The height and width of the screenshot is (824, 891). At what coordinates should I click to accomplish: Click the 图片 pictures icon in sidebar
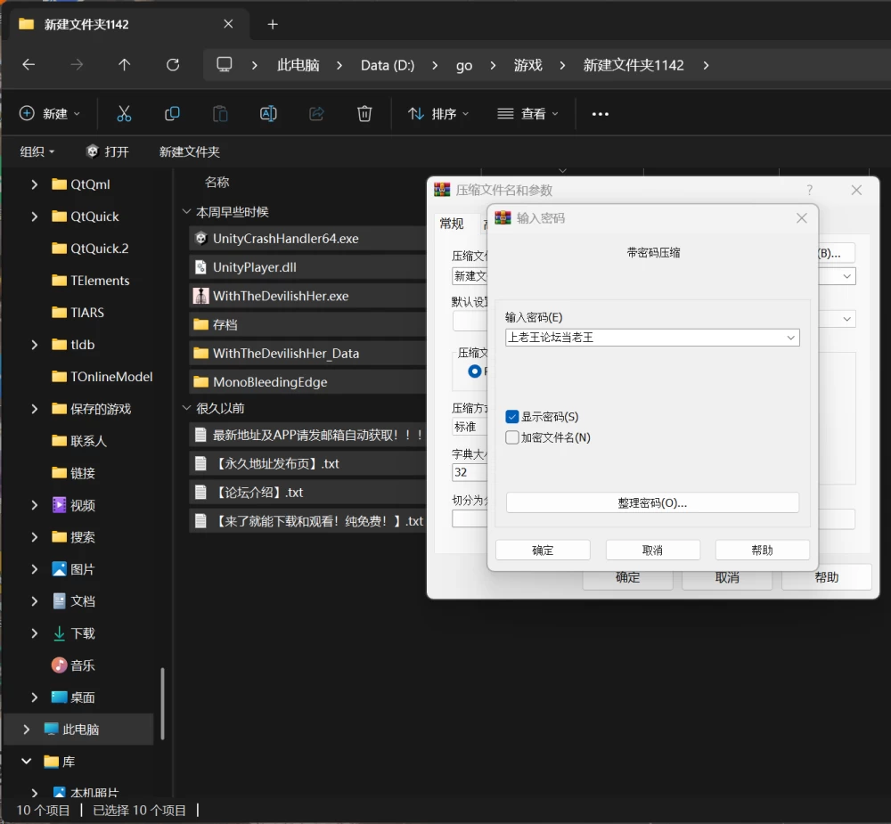click(59, 569)
